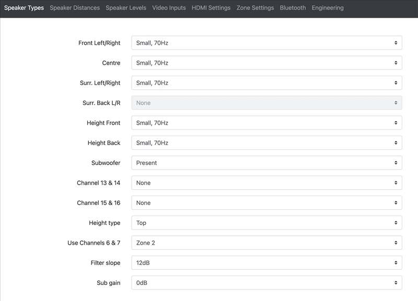Change Use Channels 6 & 7 setting
The width and height of the screenshot is (418, 301).
coord(266,243)
